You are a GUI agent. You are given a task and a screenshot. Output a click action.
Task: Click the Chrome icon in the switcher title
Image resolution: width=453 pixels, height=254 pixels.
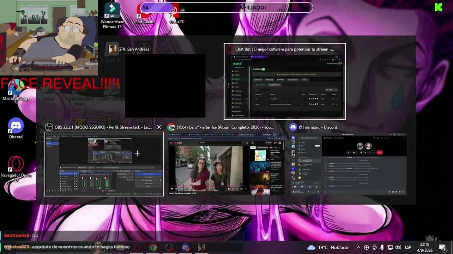pos(171,127)
